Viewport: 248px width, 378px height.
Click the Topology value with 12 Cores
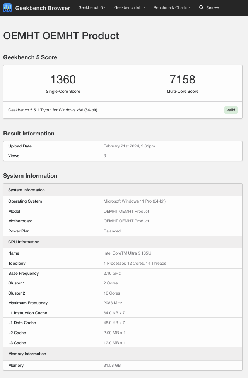pyautogui.click(x=135, y=263)
